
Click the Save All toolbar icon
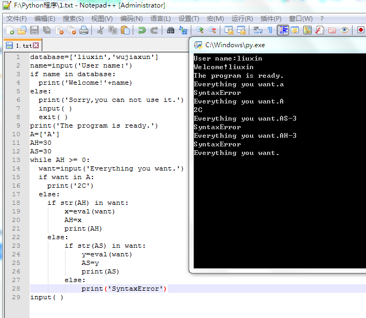(47, 30)
